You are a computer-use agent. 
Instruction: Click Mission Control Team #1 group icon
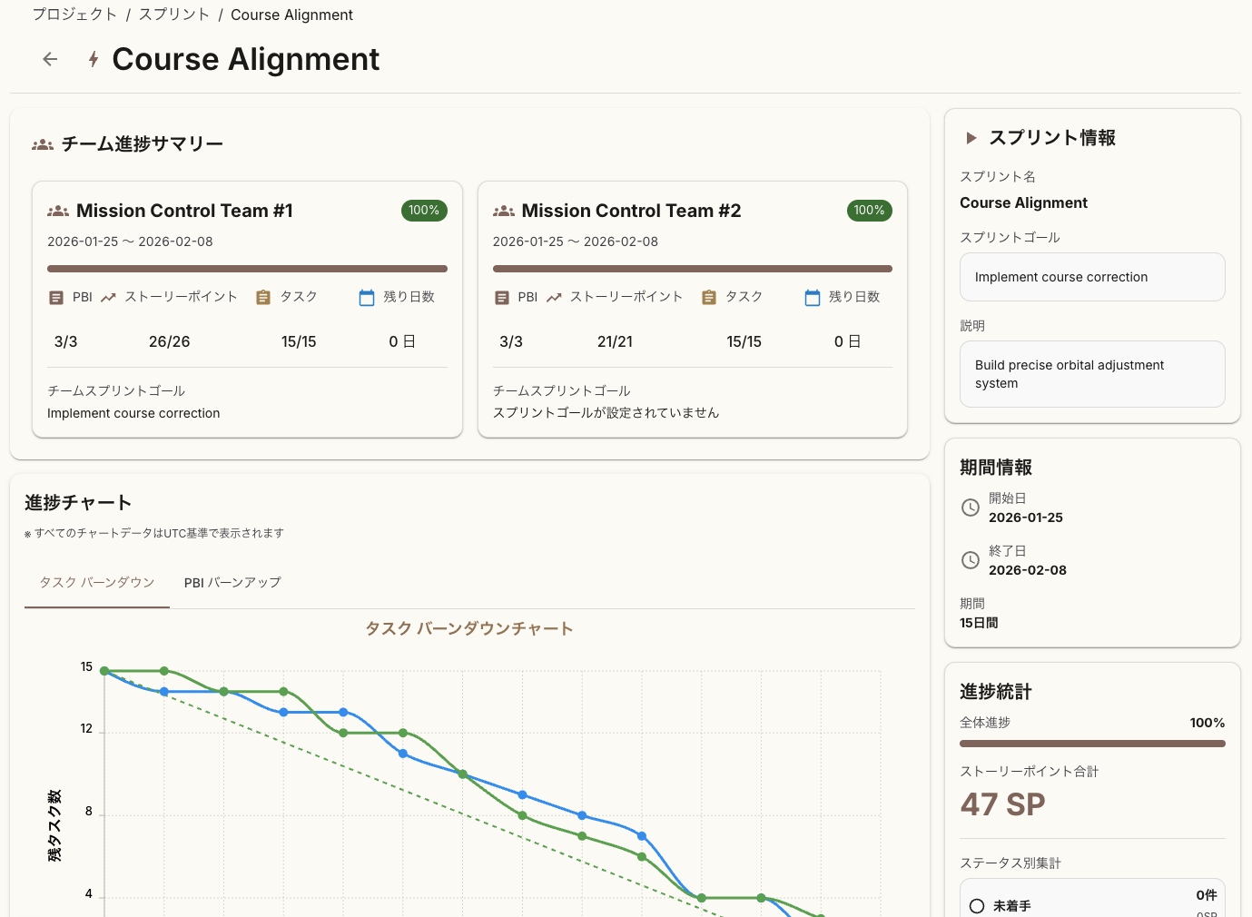click(x=58, y=211)
